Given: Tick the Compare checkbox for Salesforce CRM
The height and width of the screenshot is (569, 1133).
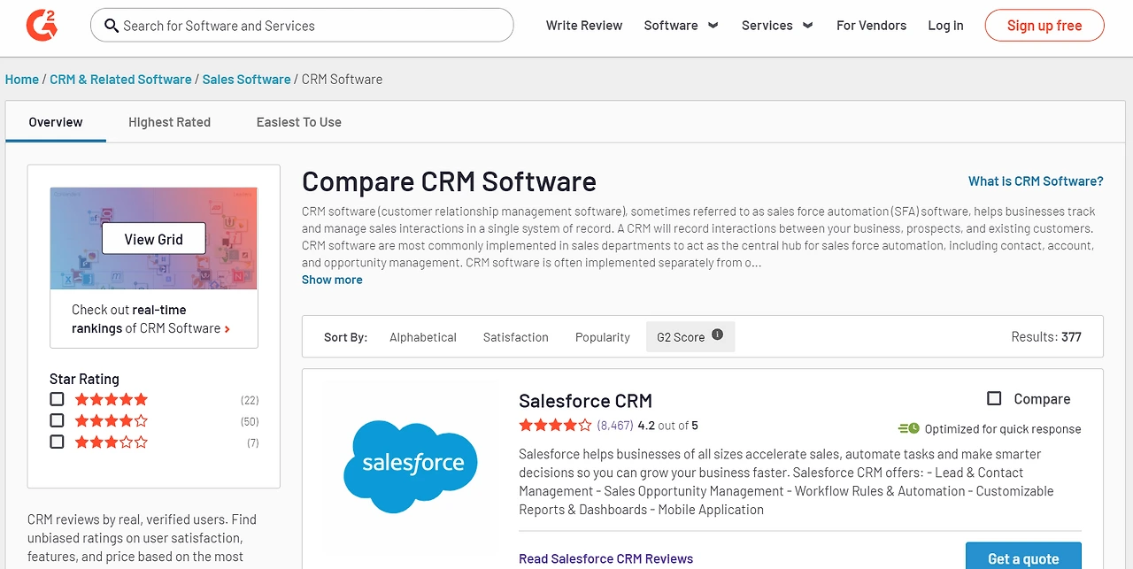Looking at the screenshot, I should tap(994, 399).
